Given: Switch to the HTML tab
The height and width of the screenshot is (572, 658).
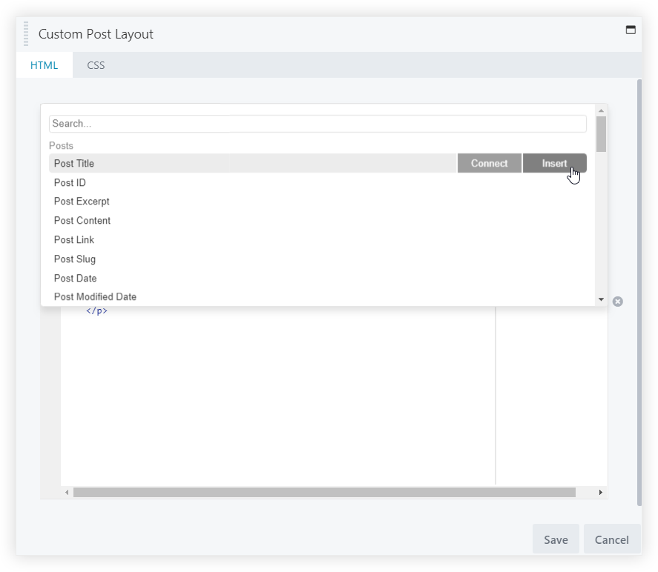Looking at the screenshot, I should 44,65.
